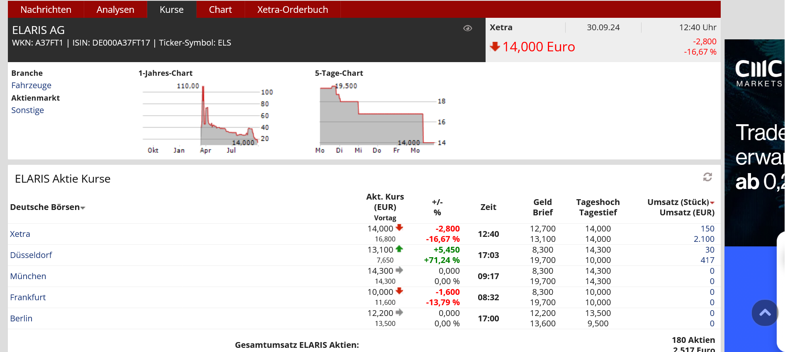Viewport: 785px width, 352px height.
Task: Click the grey arrow in Berlin row
Action: (x=399, y=313)
